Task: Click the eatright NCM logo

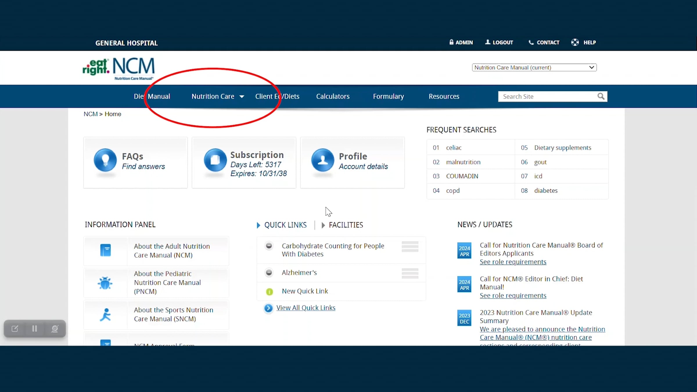Action: (118, 69)
